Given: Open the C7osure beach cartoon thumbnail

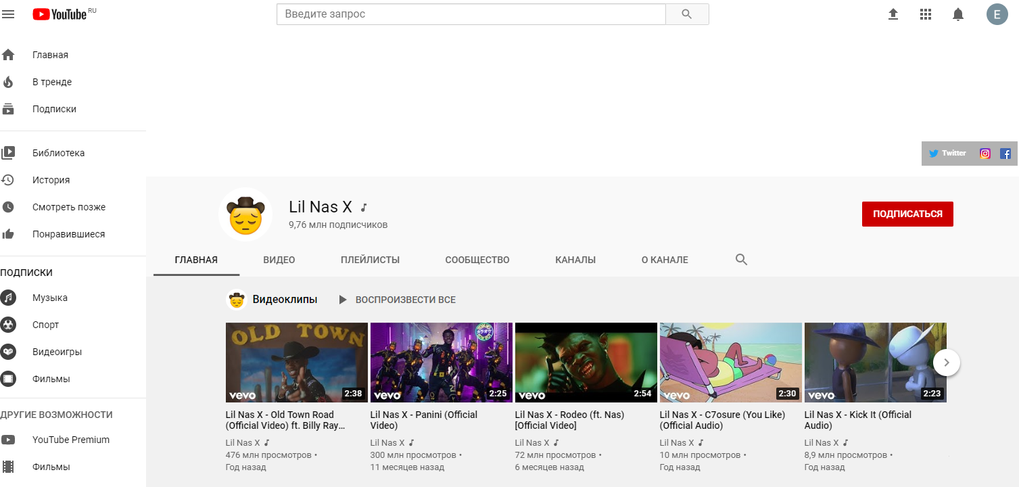Looking at the screenshot, I should [731, 363].
